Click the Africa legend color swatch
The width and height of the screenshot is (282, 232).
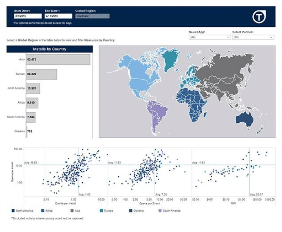(42, 210)
